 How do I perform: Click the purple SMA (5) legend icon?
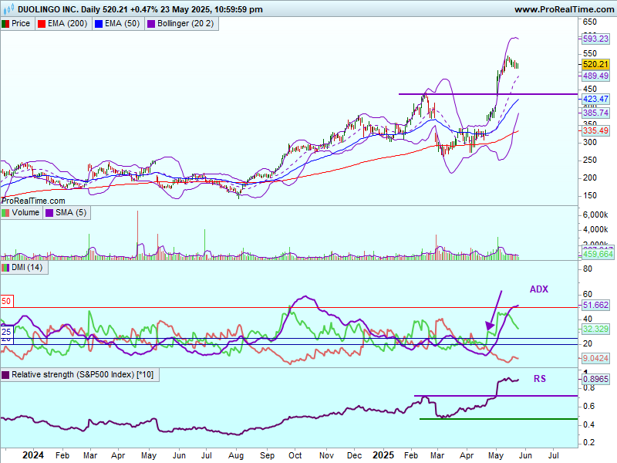(49, 212)
